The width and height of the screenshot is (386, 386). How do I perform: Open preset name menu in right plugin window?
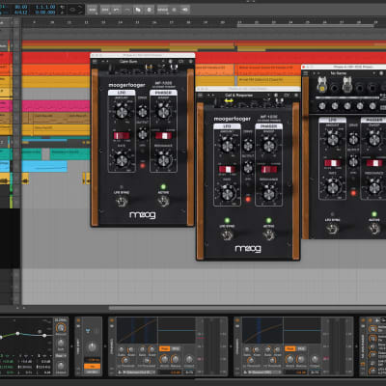click(x=339, y=73)
